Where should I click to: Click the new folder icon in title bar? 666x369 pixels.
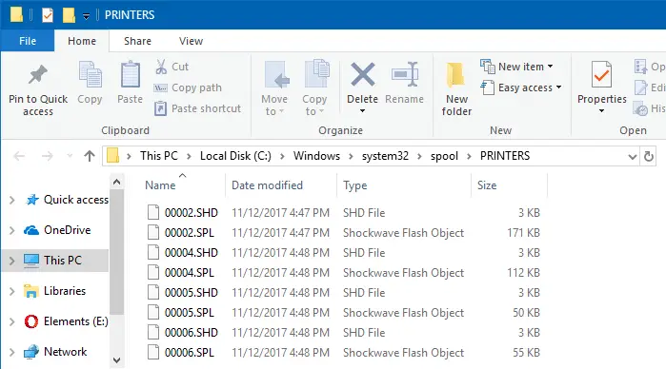[x=69, y=15]
